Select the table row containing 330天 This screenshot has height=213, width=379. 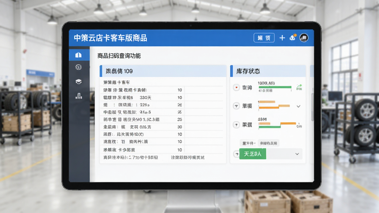(161, 98)
